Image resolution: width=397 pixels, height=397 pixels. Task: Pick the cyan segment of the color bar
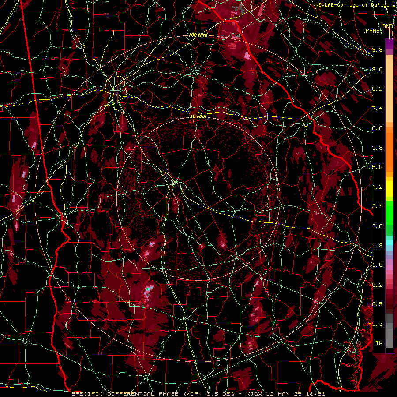pyautogui.click(x=390, y=242)
